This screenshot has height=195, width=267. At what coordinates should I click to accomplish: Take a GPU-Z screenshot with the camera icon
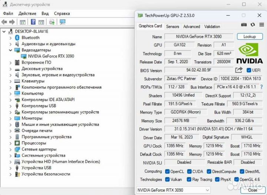point(244,25)
